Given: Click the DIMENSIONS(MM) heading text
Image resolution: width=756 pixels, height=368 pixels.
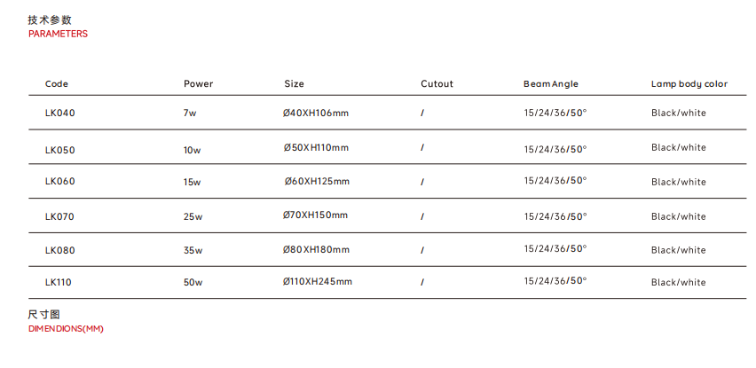Looking at the screenshot, I should (66, 330).
